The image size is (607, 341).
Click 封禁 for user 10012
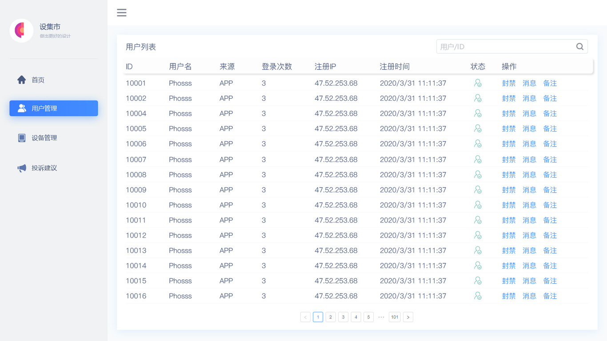click(509, 235)
